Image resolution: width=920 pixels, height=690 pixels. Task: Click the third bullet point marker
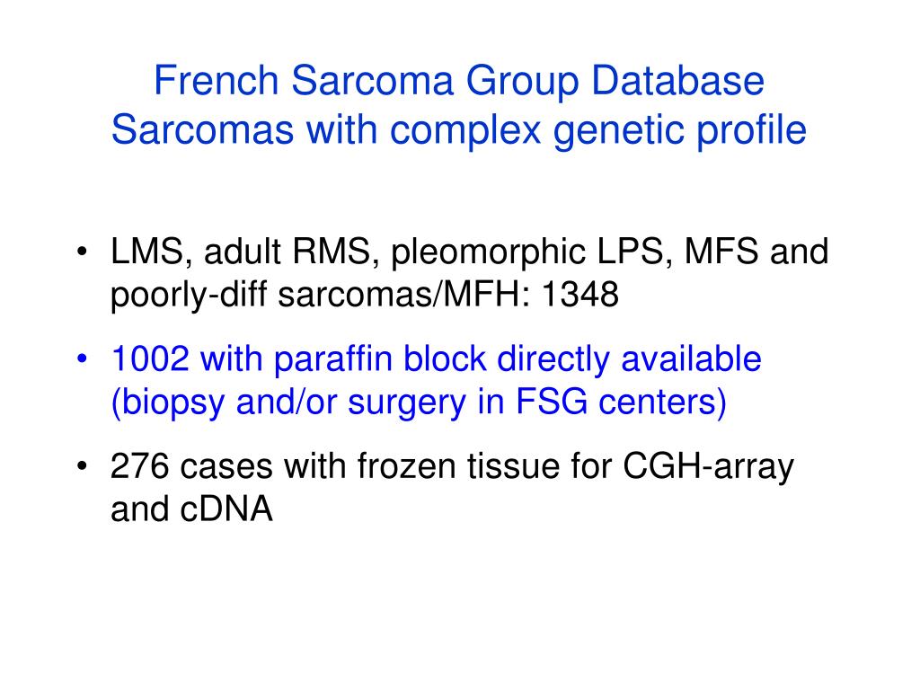click(x=82, y=466)
